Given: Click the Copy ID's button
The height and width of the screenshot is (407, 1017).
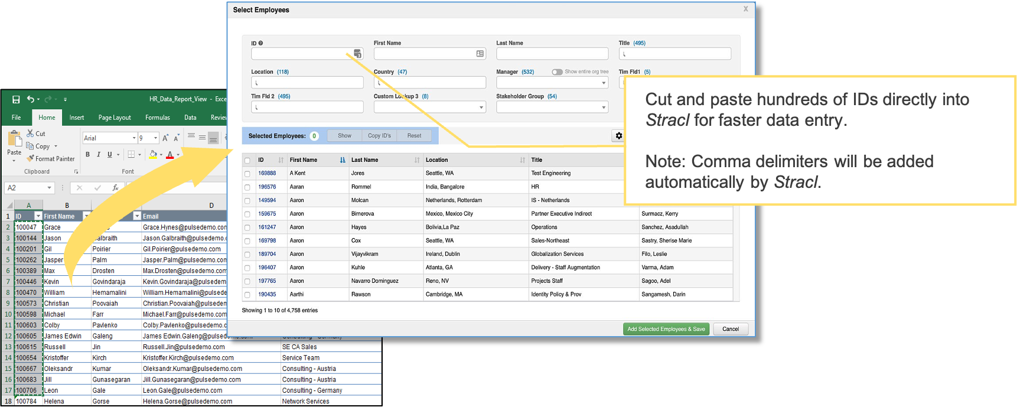Looking at the screenshot, I should pos(379,136).
